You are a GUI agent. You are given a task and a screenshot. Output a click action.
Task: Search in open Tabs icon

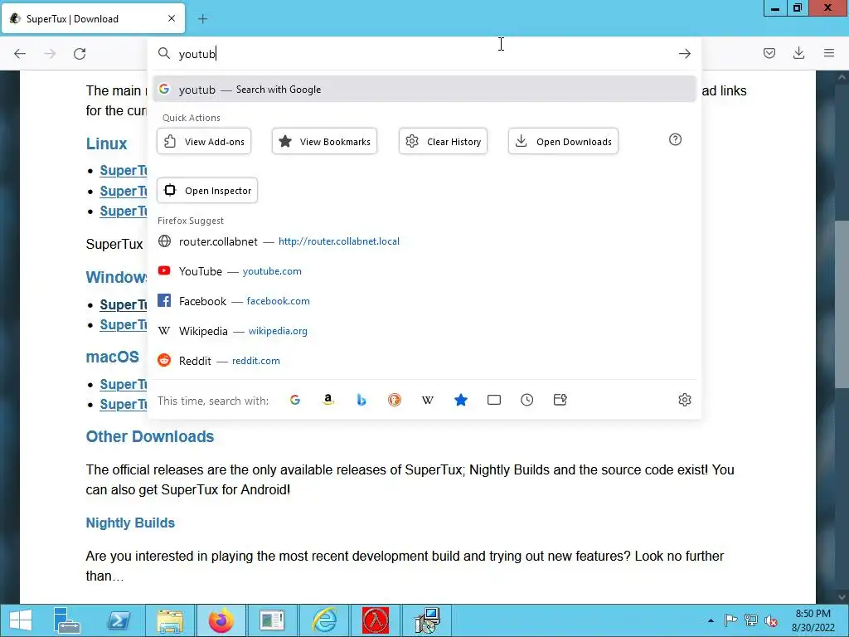[x=494, y=400]
